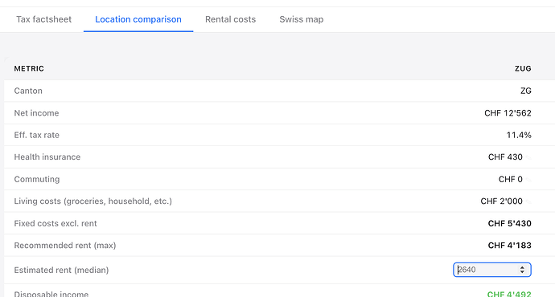Select the Location comparison tab

pos(138,19)
